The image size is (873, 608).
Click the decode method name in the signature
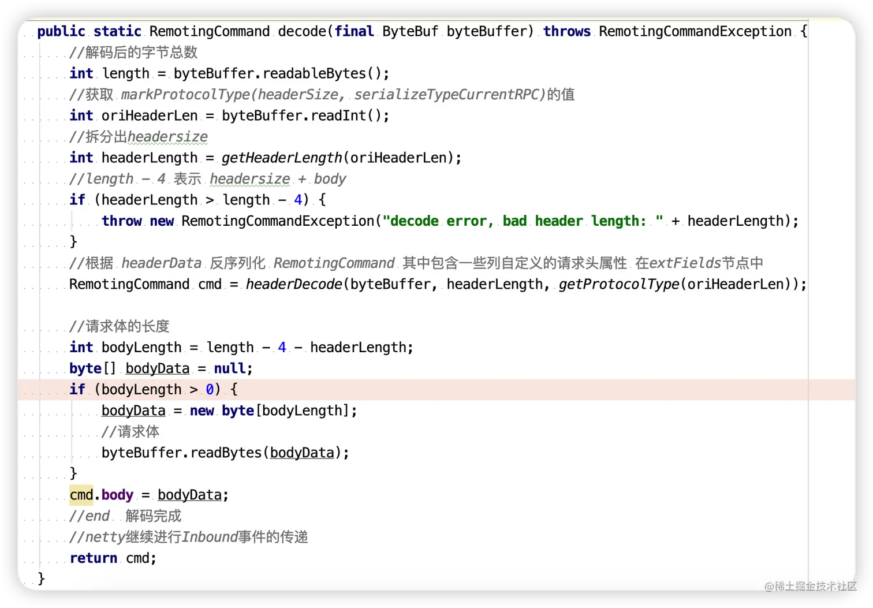click(302, 31)
